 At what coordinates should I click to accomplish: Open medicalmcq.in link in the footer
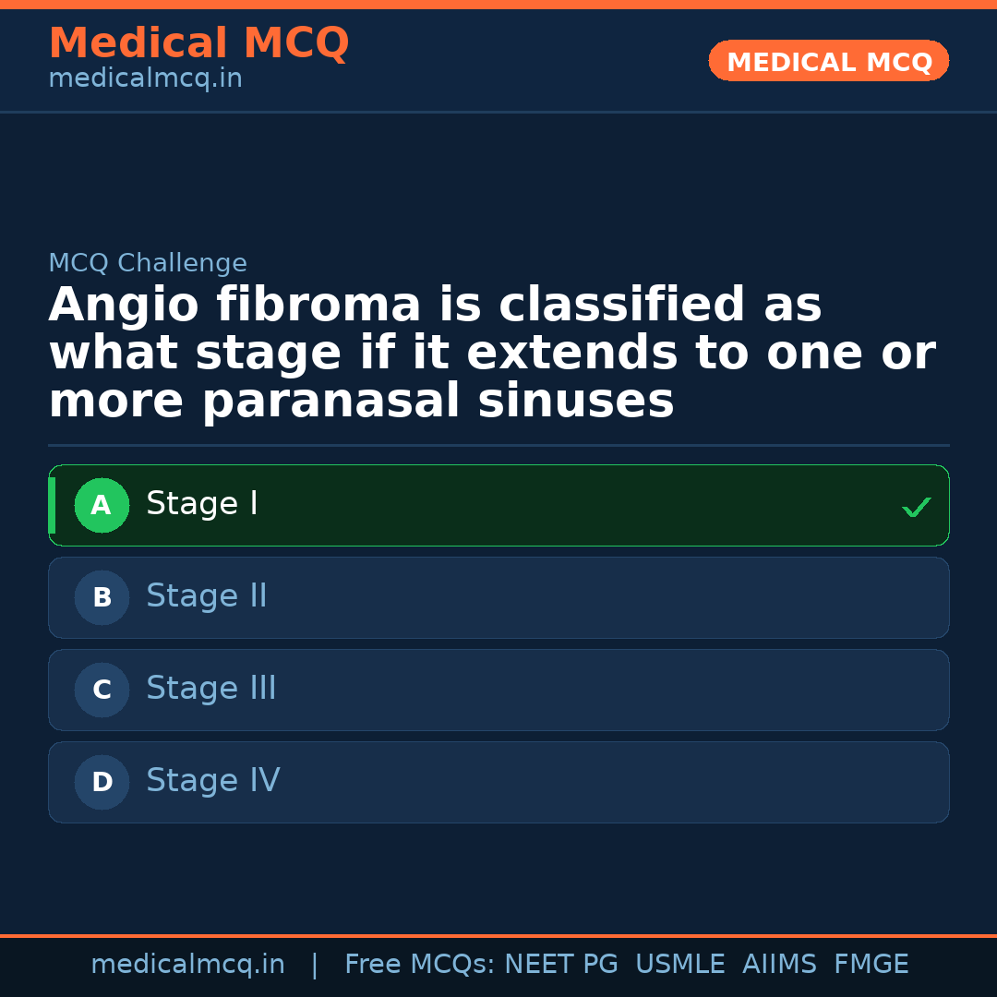tap(187, 965)
